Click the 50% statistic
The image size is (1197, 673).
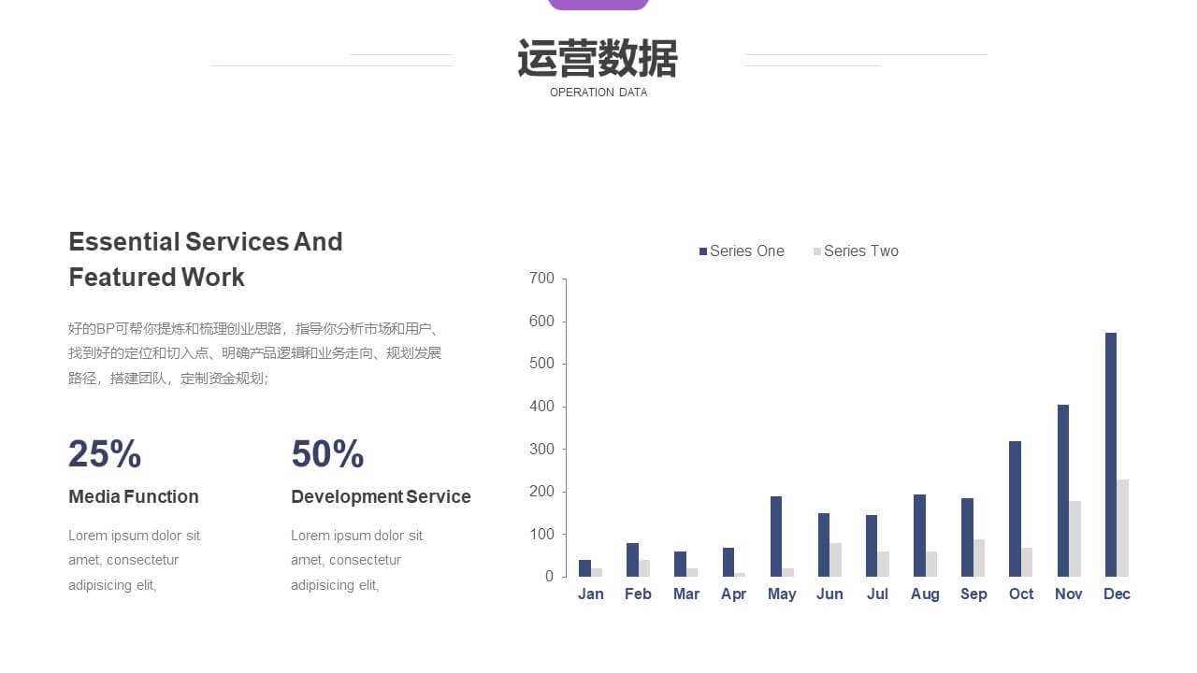coord(327,454)
